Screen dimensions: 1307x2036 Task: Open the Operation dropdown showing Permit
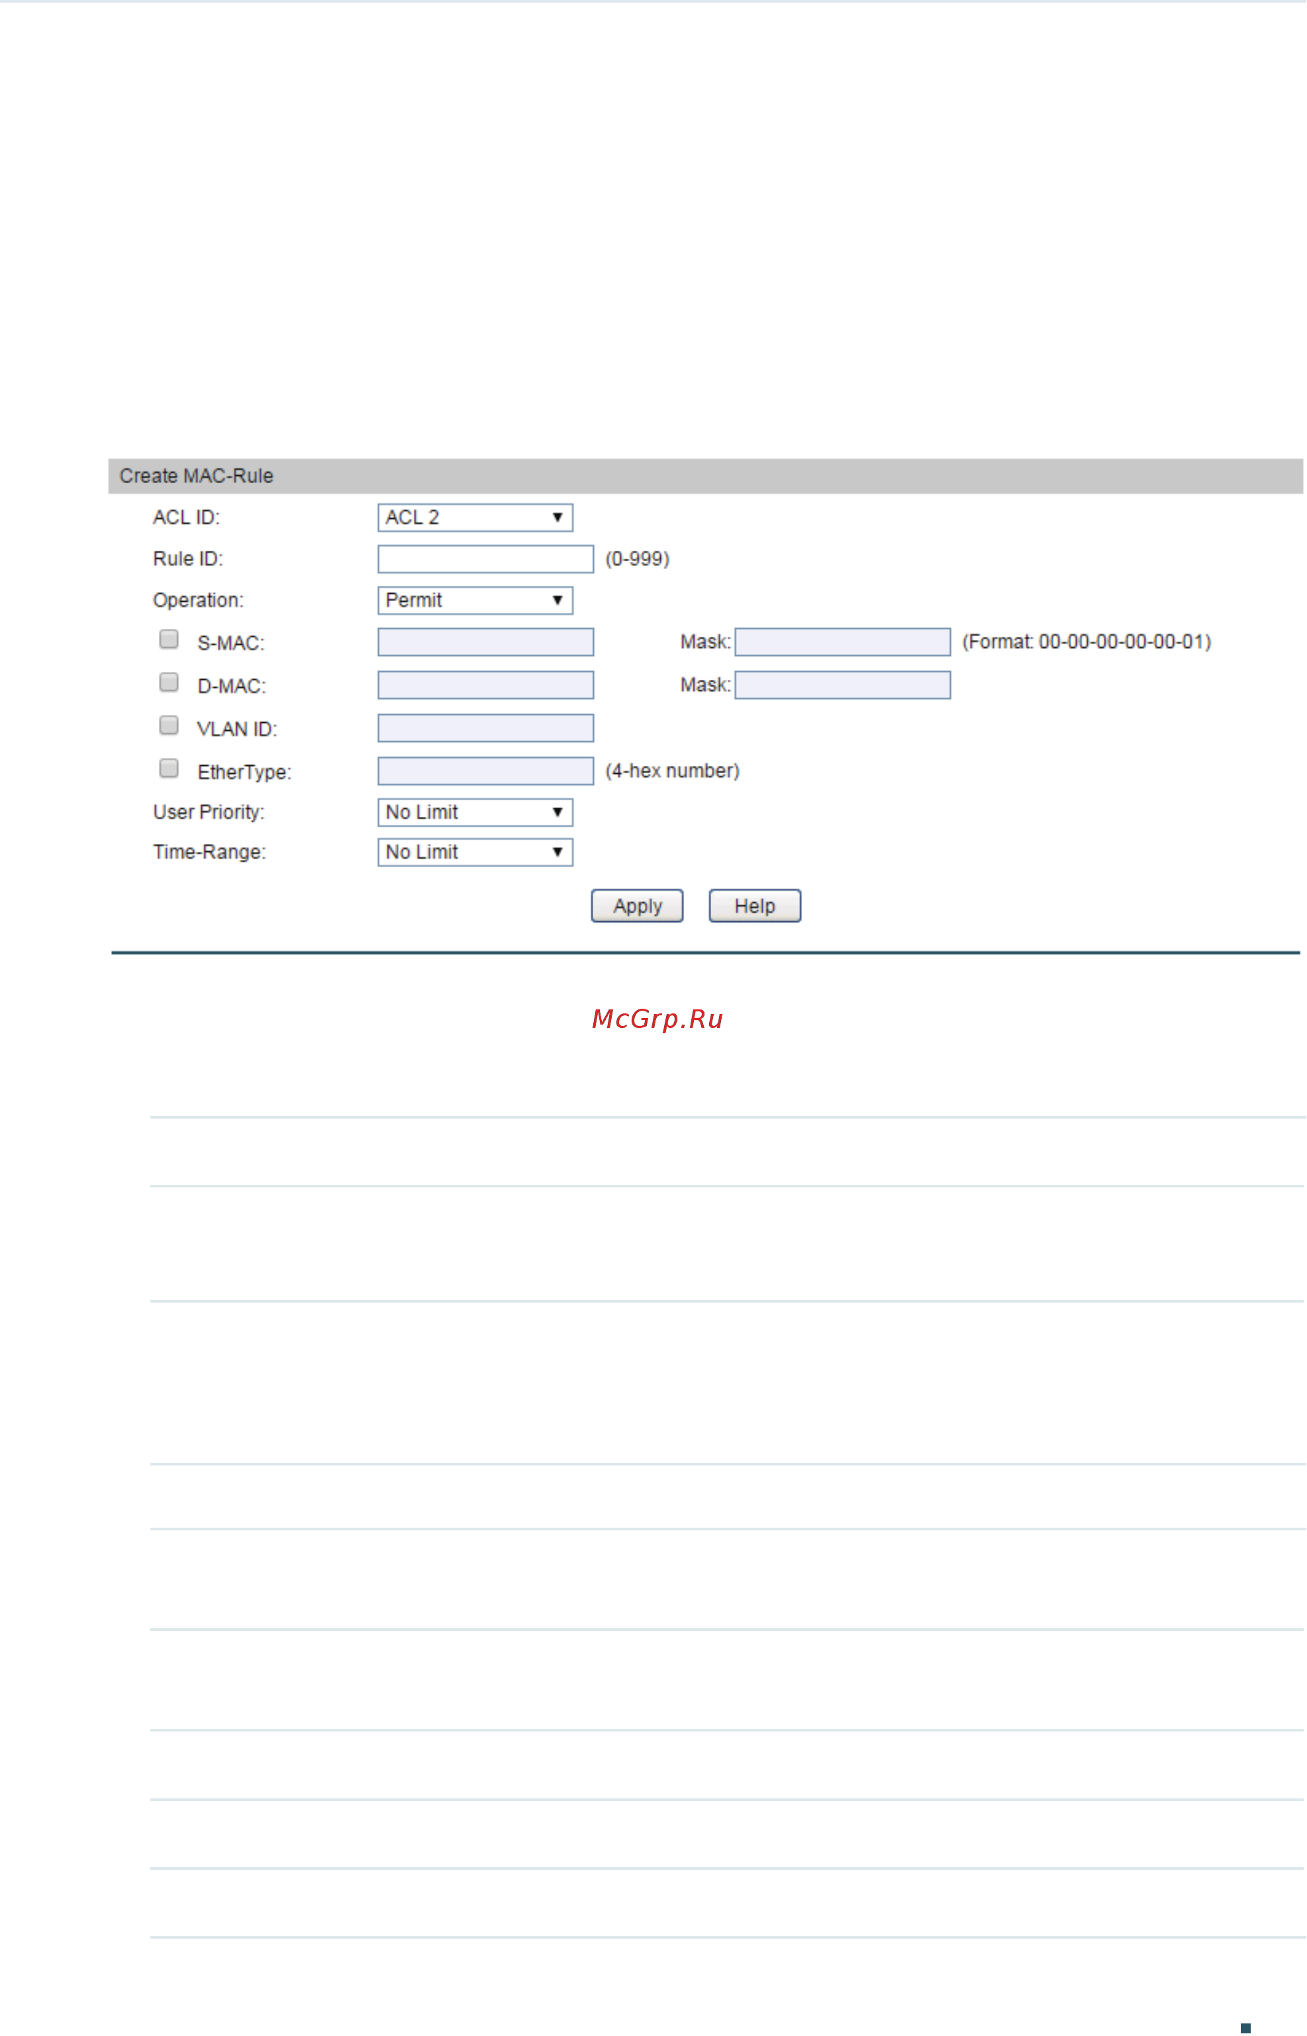(475, 600)
